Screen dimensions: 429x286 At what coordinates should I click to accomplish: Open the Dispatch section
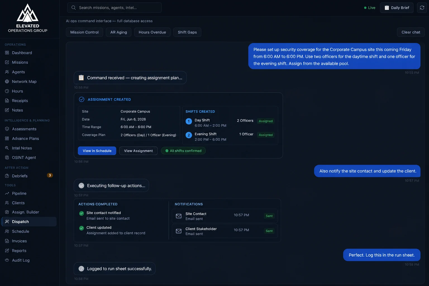[x=29, y=221]
